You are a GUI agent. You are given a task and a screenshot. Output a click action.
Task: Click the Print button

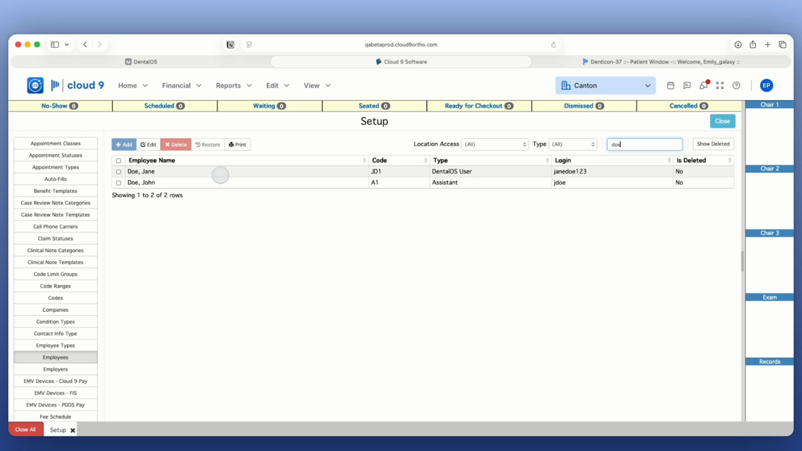[x=237, y=145]
